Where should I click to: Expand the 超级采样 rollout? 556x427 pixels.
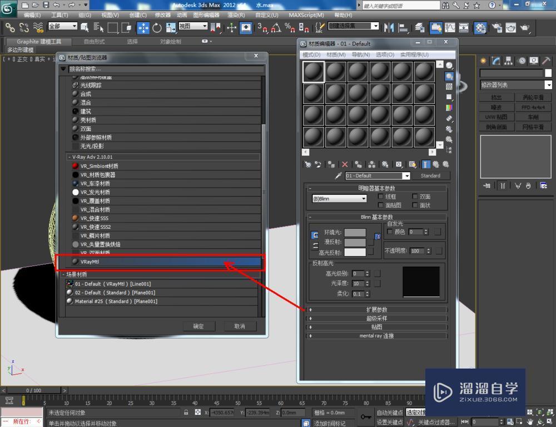(x=376, y=318)
